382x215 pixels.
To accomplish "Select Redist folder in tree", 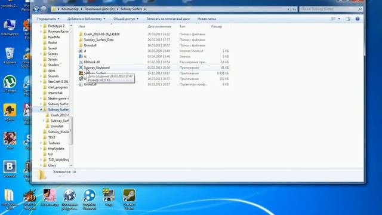I will [53, 42].
